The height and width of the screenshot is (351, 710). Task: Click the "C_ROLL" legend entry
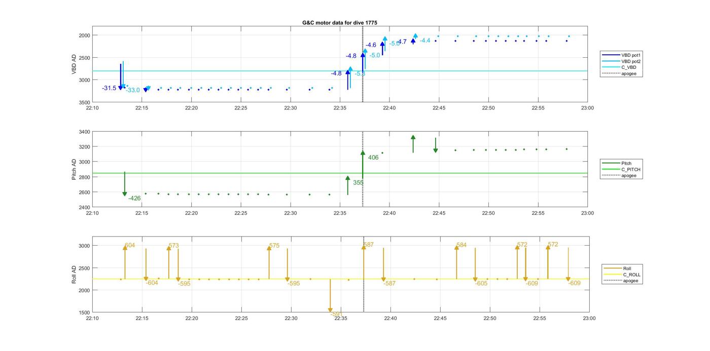tap(622, 275)
